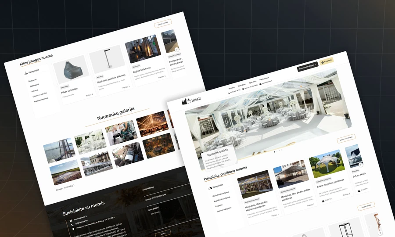The height and width of the screenshot is (237, 395).
Task: Select Grindys / pakylos equipment category
Action: click(x=40, y=94)
